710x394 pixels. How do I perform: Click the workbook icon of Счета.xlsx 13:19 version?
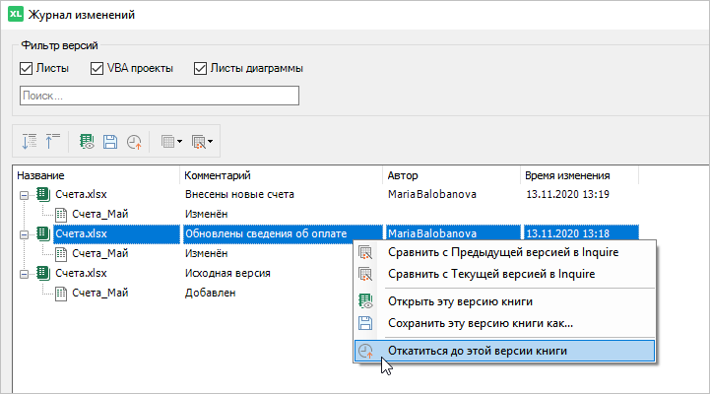tap(42, 194)
